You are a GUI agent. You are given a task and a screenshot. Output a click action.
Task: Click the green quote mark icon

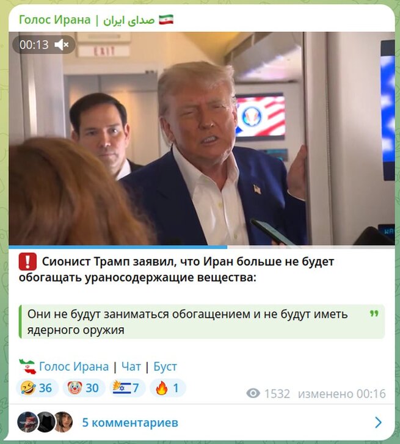pyautogui.click(x=374, y=313)
